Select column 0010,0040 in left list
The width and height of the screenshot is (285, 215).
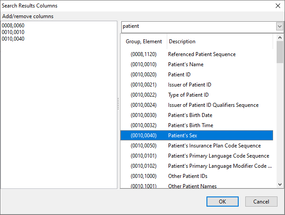point(13,39)
